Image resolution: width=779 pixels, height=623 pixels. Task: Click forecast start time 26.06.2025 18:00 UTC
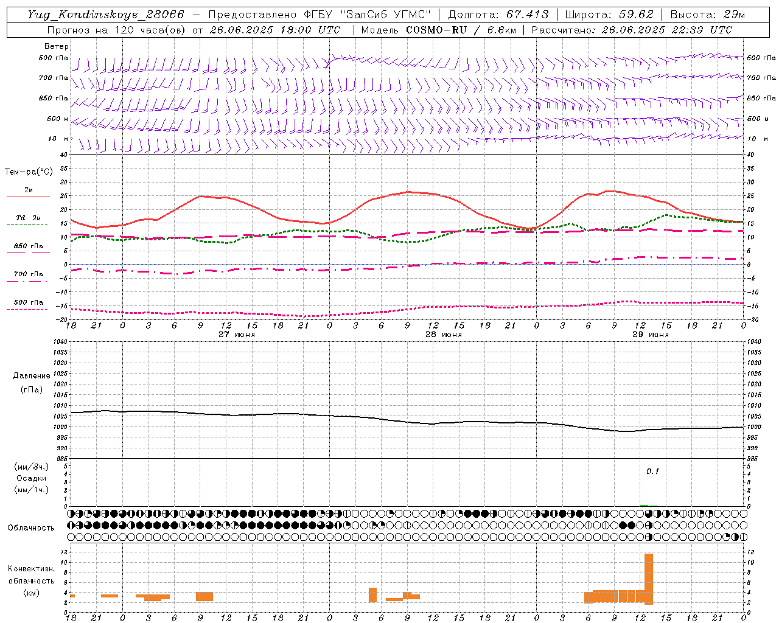tap(275, 30)
